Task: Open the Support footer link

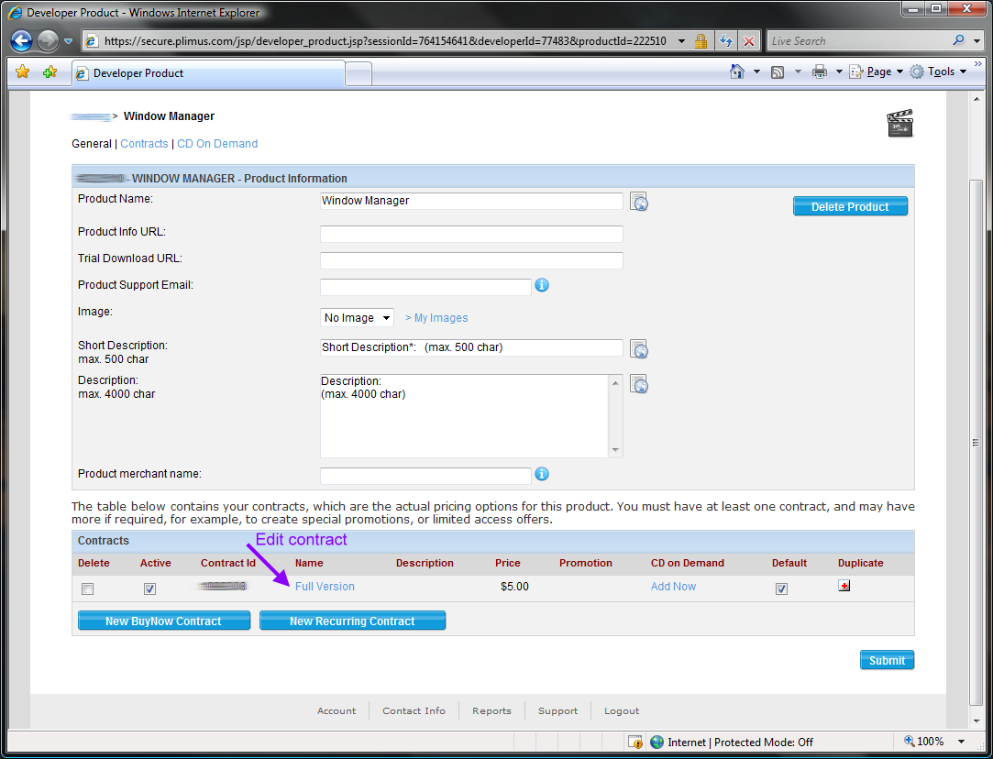Action: 557,711
